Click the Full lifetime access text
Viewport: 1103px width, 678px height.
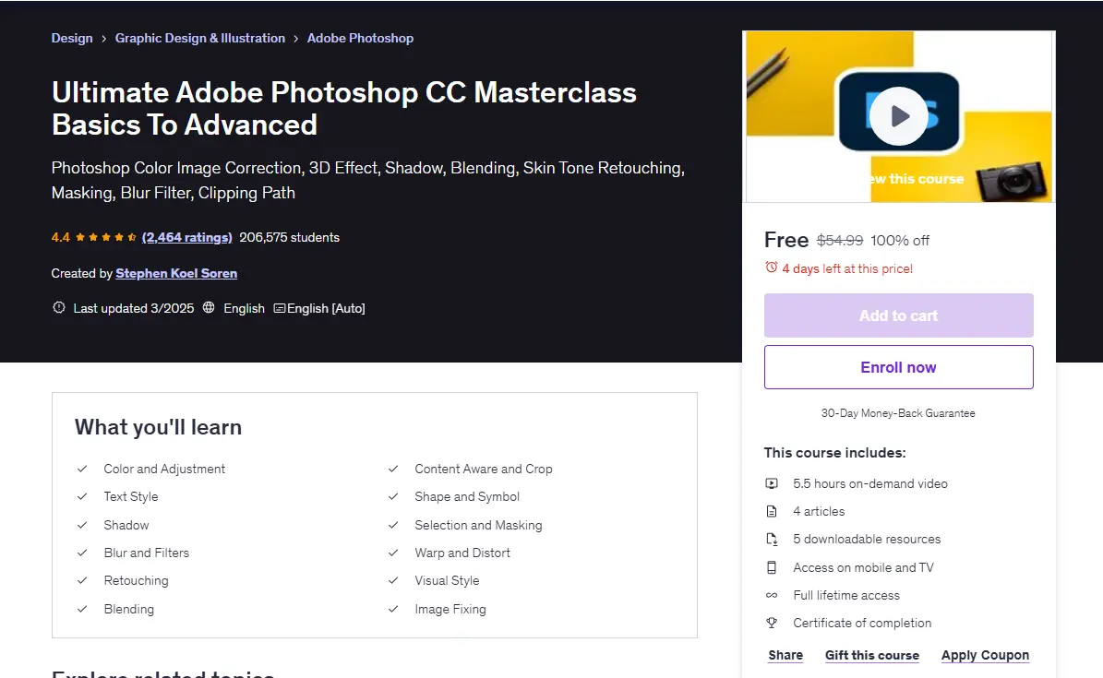(x=846, y=596)
